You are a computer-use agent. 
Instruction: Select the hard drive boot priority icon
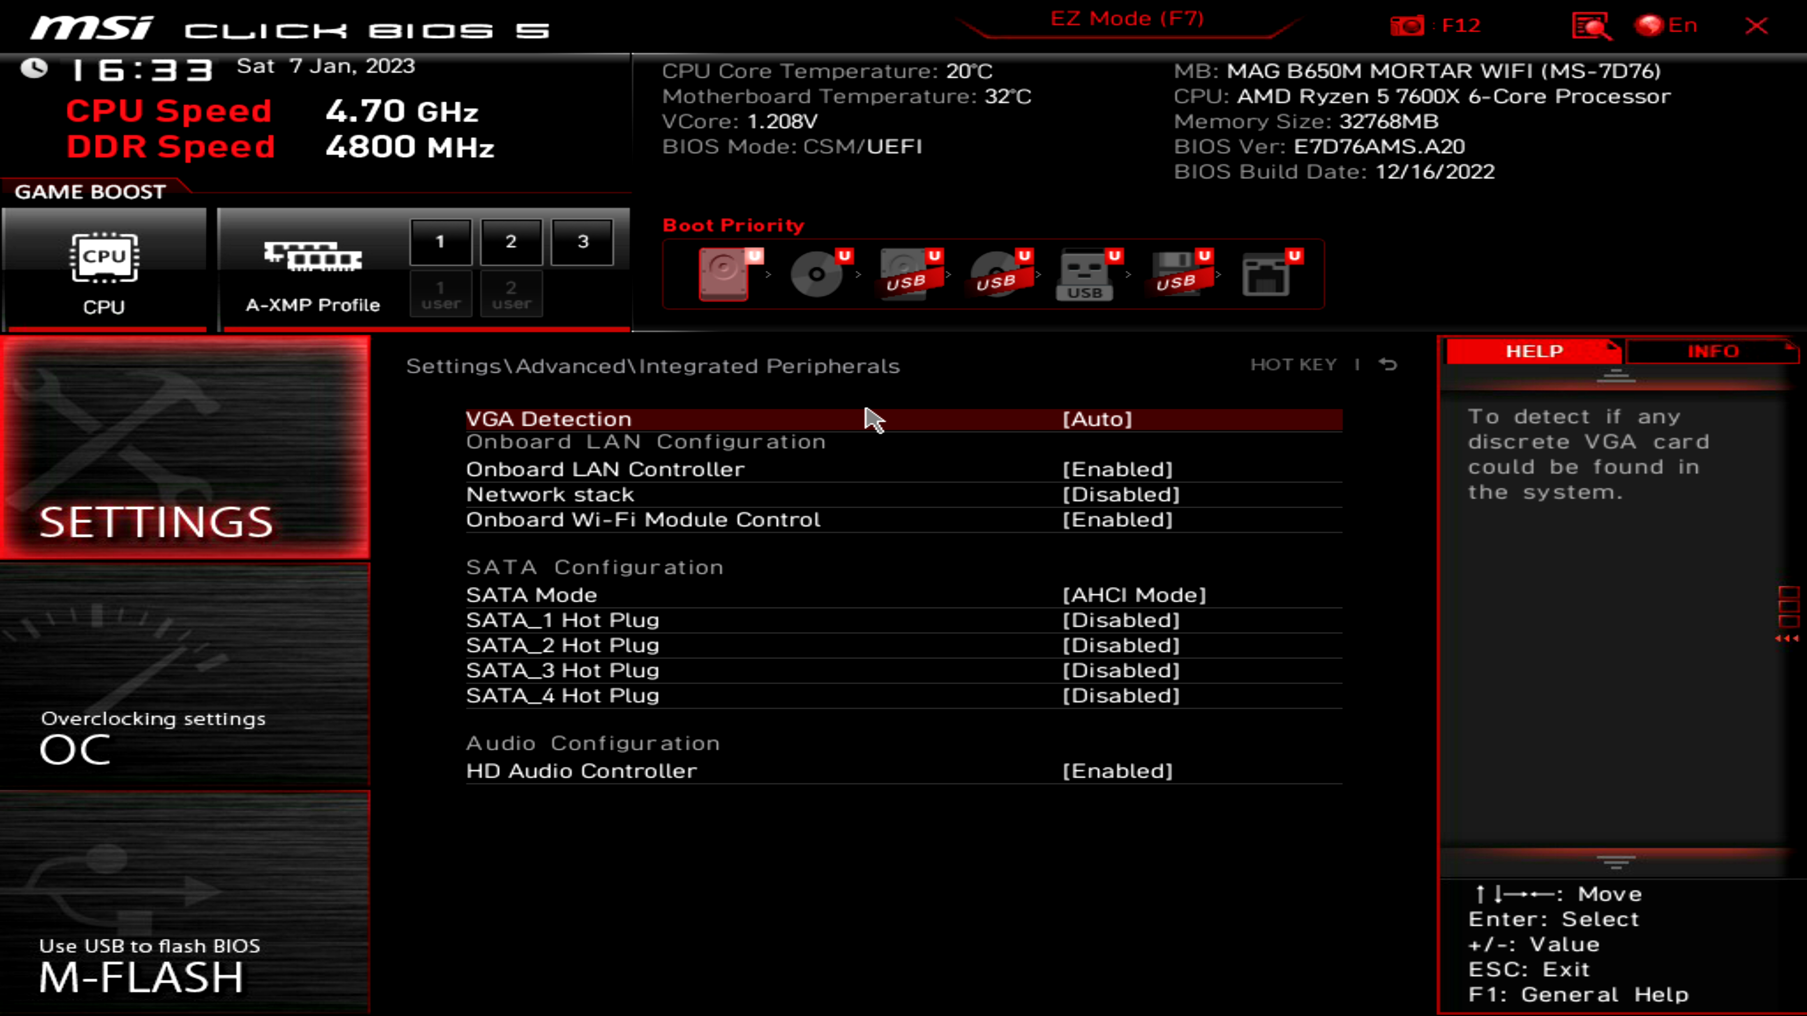pos(724,274)
